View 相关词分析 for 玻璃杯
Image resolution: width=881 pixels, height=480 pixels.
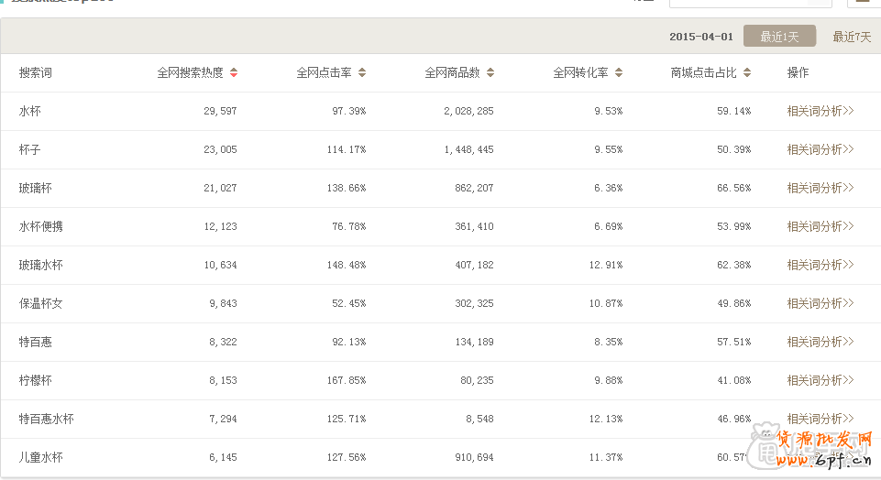pos(820,188)
